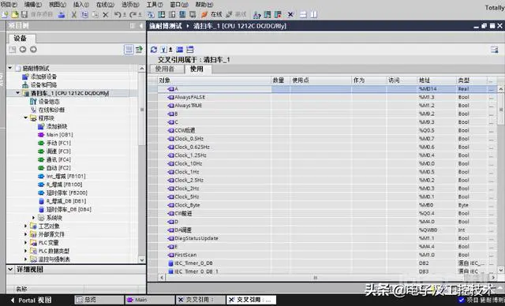Screen dimensions: 505x306
Task: Select 添加新设备 in the project tree
Action: pos(40,76)
